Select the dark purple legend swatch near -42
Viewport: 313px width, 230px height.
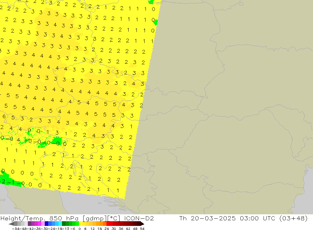pyautogui.click(x=29, y=224)
